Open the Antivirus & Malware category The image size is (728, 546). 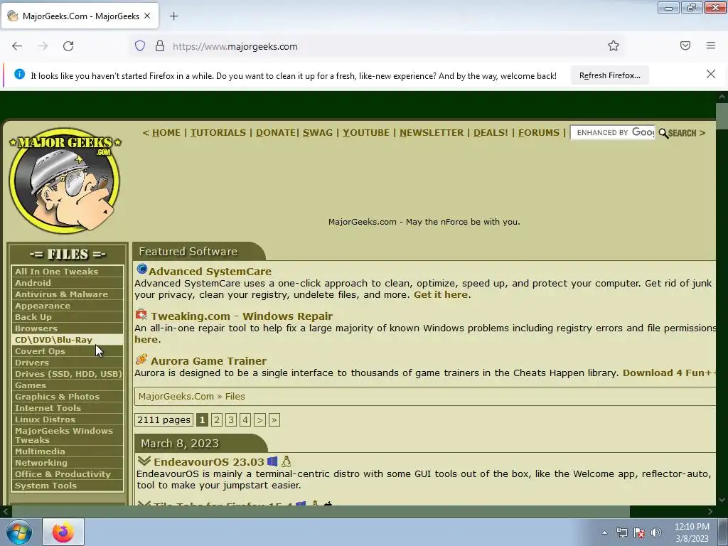[68, 294]
